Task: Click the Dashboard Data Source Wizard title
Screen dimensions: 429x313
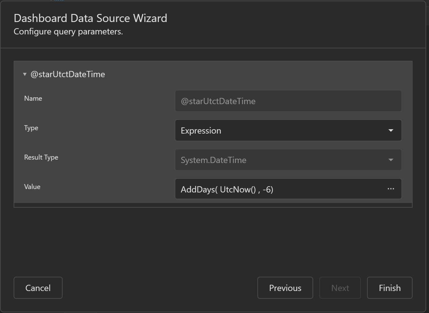Action: [x=90, y=18]
